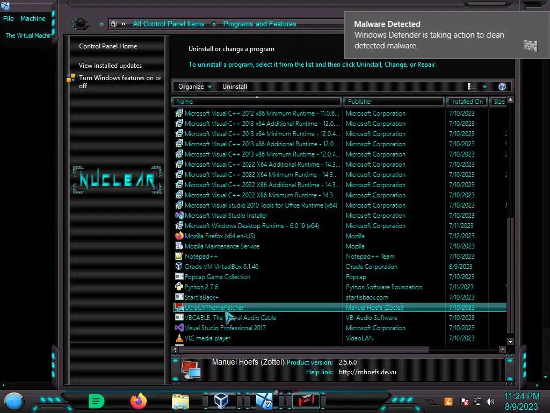Click the Malware Detected notification
The width and height of the screenshot is (550, 413).
tap(446, 35)
